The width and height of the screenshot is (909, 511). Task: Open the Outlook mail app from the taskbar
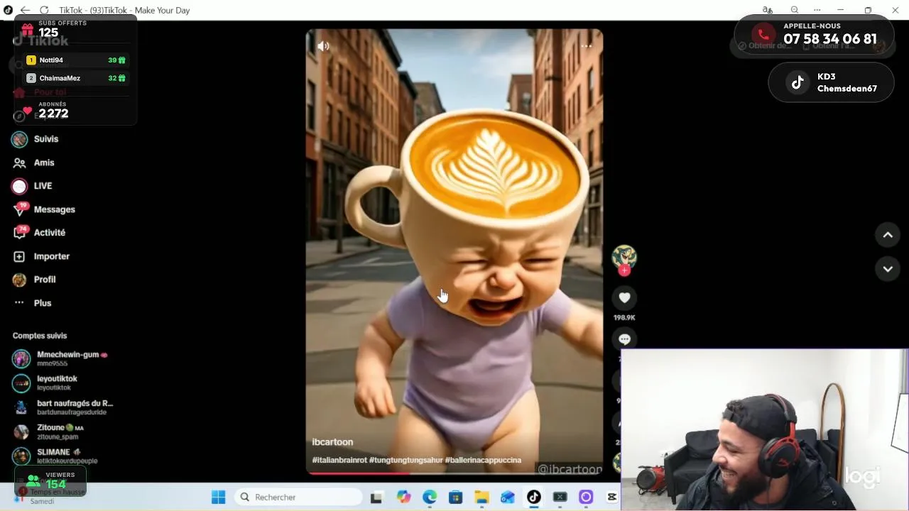508,497
